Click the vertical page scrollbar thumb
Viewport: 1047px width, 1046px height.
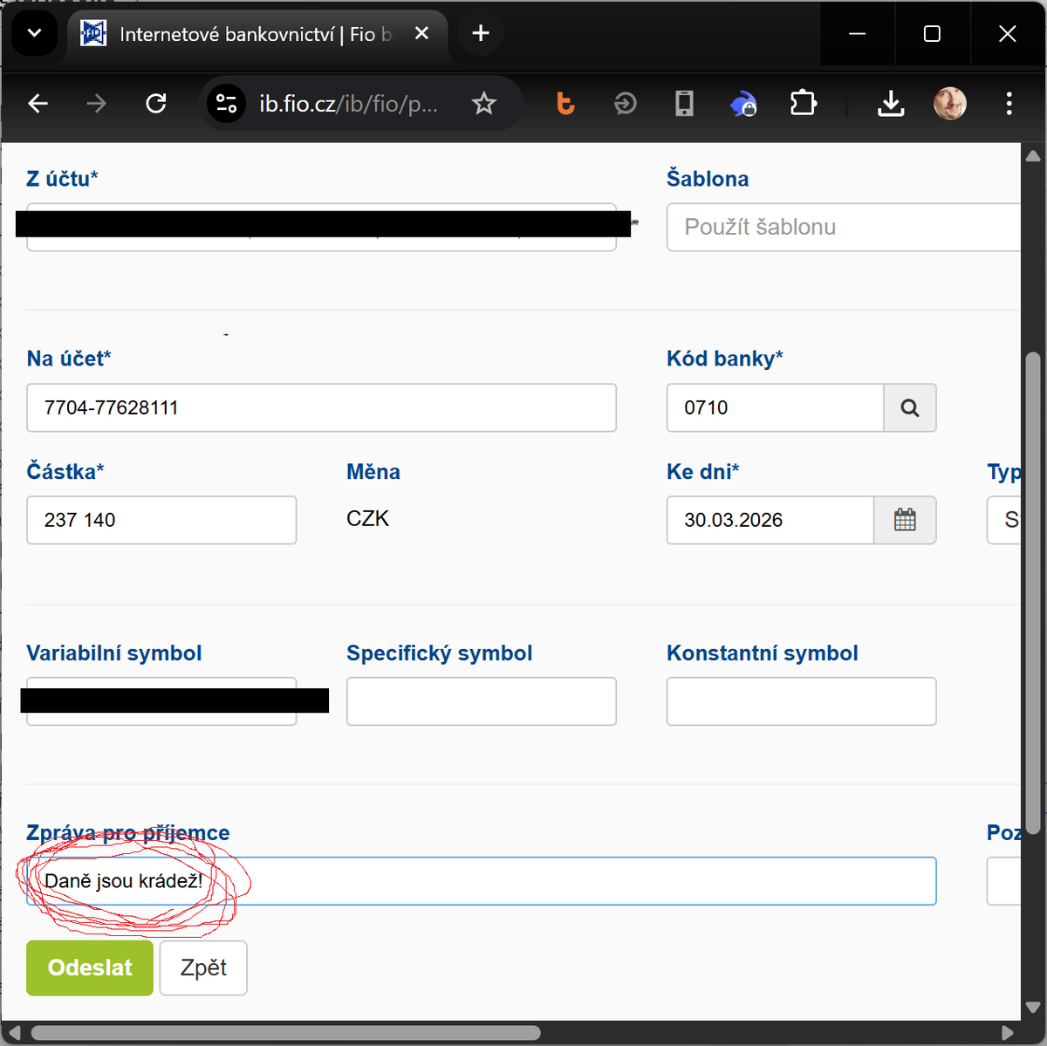click(x=1033, y=593)
